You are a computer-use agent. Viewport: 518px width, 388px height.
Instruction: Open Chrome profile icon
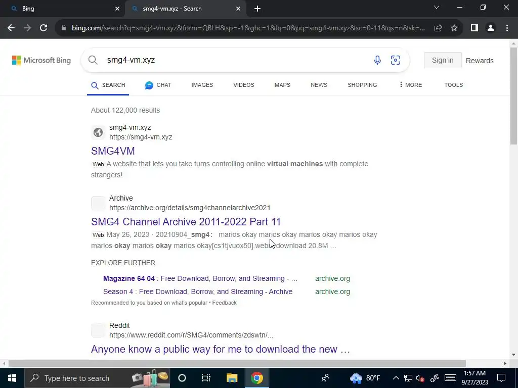tap(491, 28)
